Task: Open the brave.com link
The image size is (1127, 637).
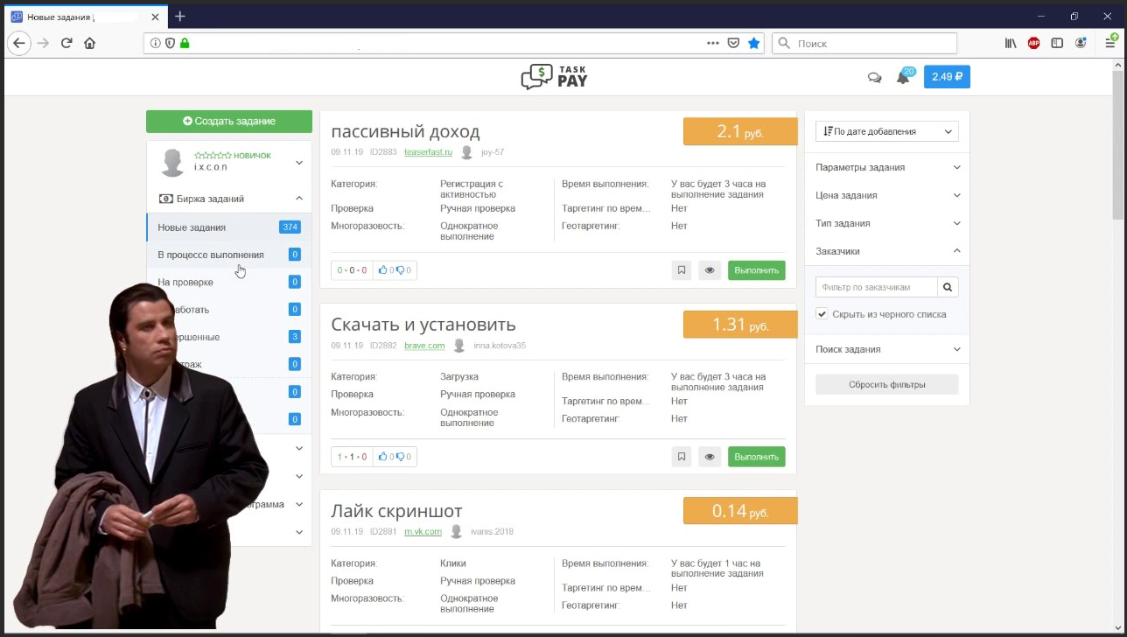Action: click(x=424, y=346)
